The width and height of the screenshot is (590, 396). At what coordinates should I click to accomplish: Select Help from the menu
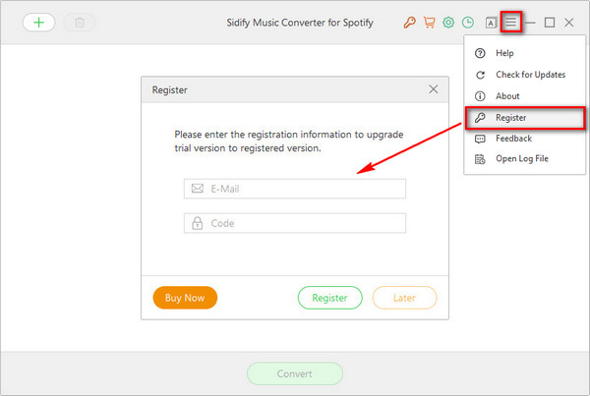point(524,53)
